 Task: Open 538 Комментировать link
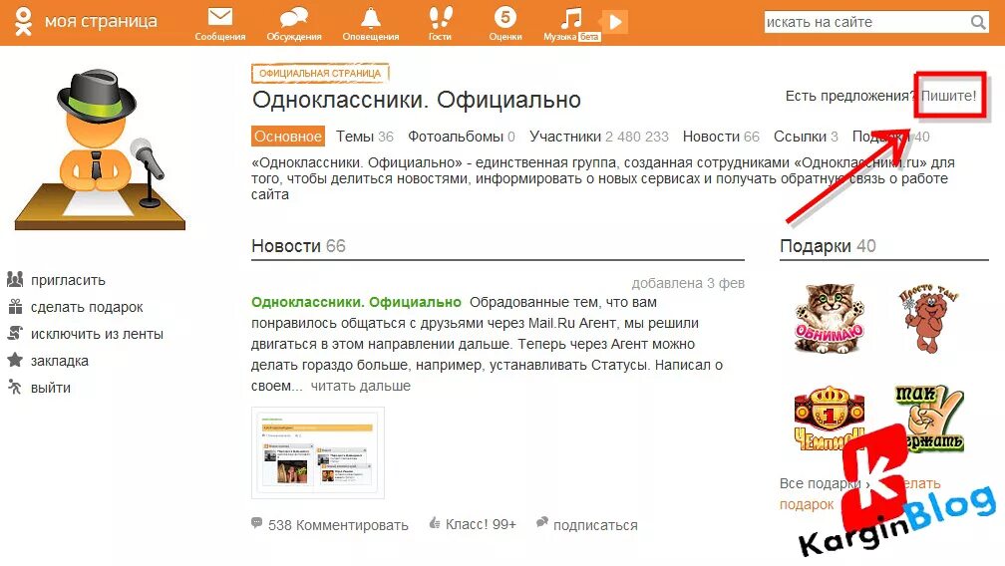coord(338,525)
